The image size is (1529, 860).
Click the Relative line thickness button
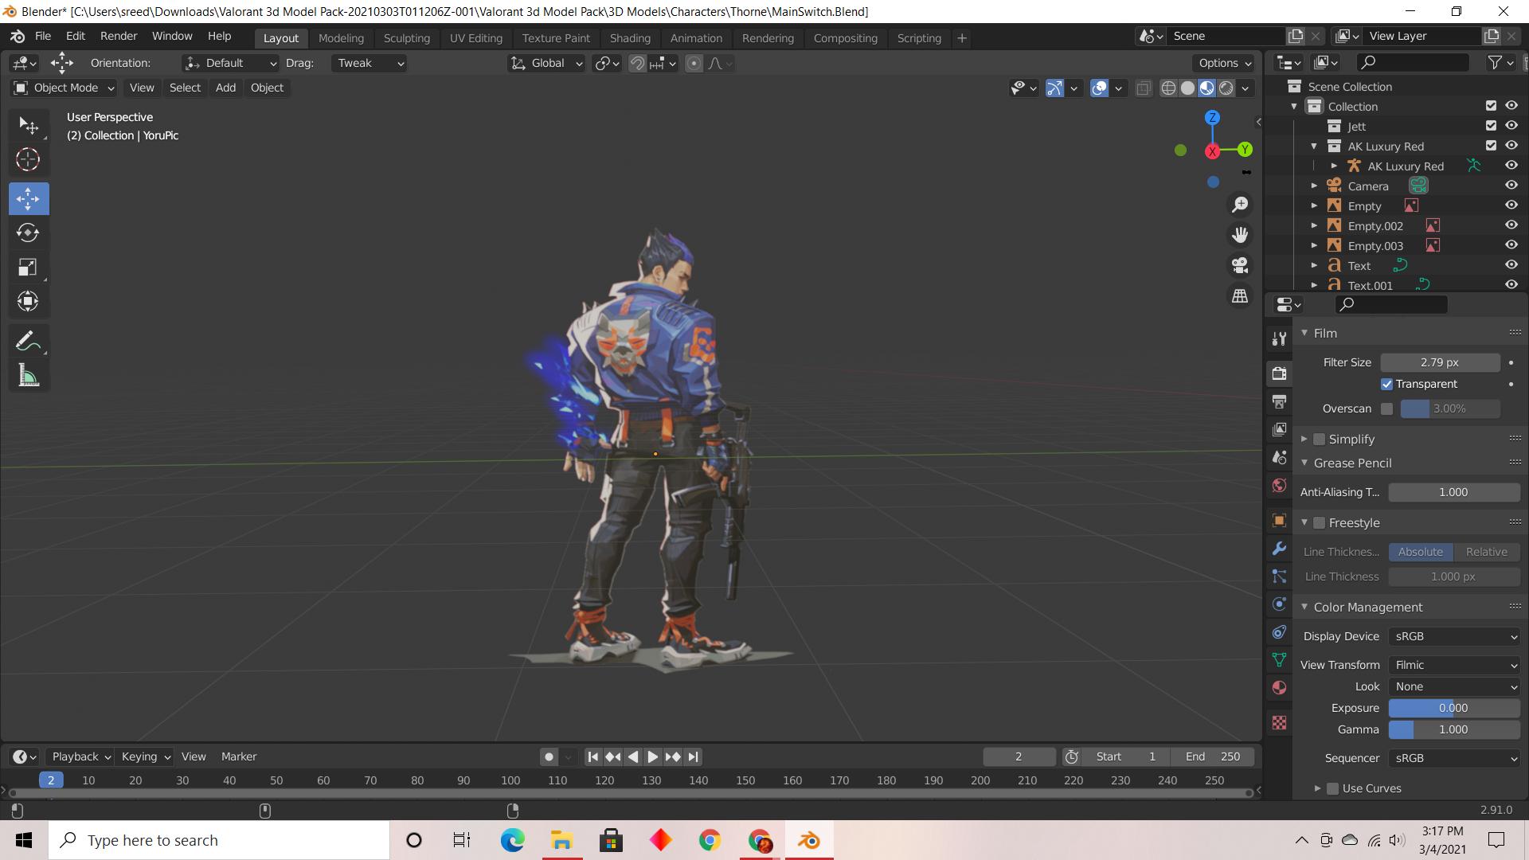click(x=1486, y=552)
